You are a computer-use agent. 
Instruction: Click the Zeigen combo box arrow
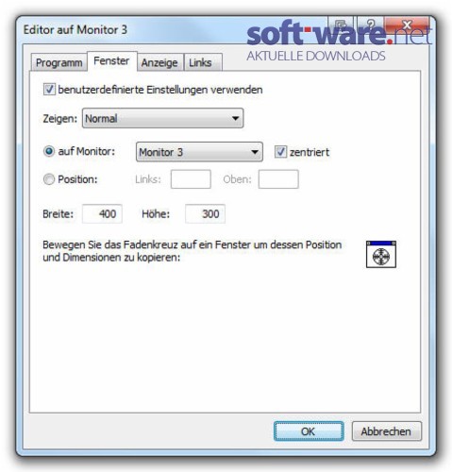tap(235, 118)
